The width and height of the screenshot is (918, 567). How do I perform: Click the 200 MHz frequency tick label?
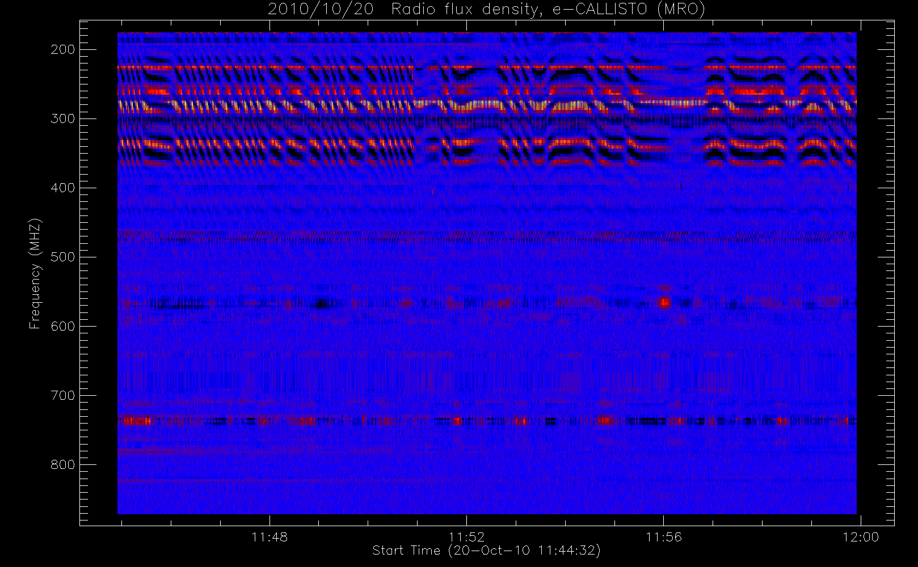tap(63, 49)
